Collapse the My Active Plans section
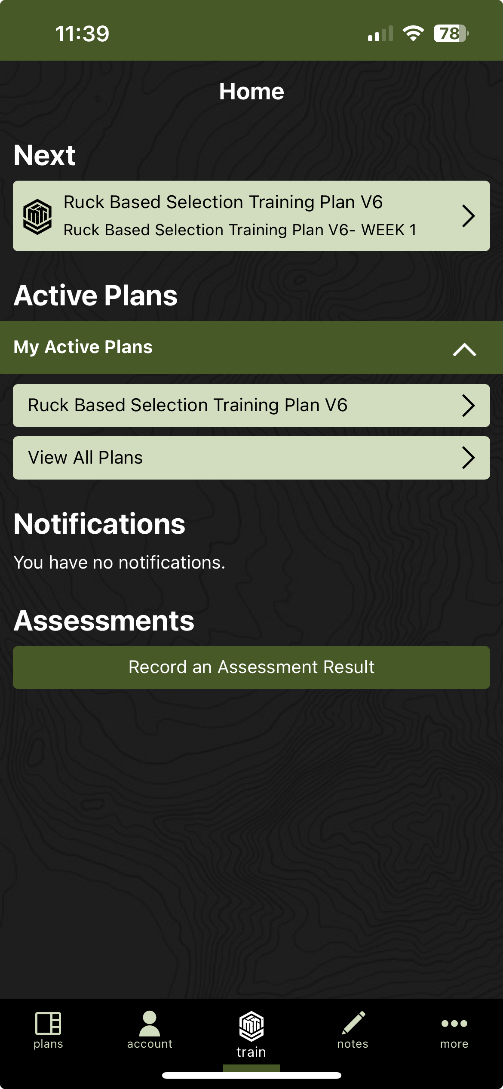503x1089 pixels. 464,349
